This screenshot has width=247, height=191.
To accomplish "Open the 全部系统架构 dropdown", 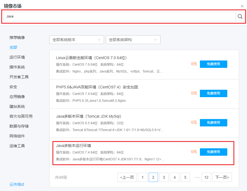I will 133,40.
